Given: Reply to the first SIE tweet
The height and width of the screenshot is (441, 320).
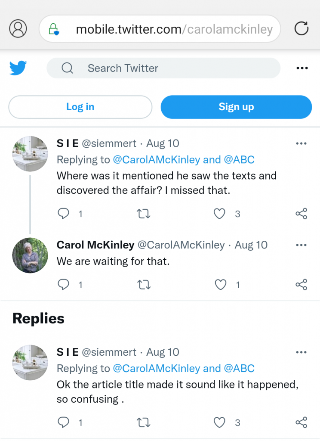Looking at the screenshot, I should [x=64, y=214].
